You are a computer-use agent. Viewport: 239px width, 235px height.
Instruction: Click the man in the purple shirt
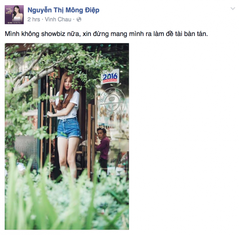[x=102, y=148]
